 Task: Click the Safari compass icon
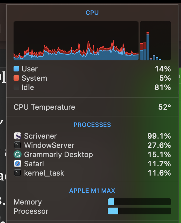tap(18, 164)
